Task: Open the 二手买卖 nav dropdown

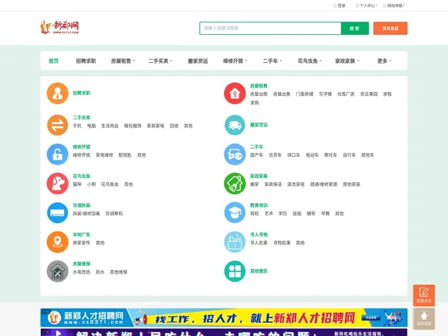Action: 161,61
